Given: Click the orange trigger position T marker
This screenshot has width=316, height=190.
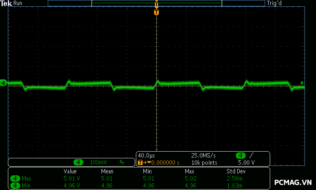Looking at the screenshot, I should point(156,12).
